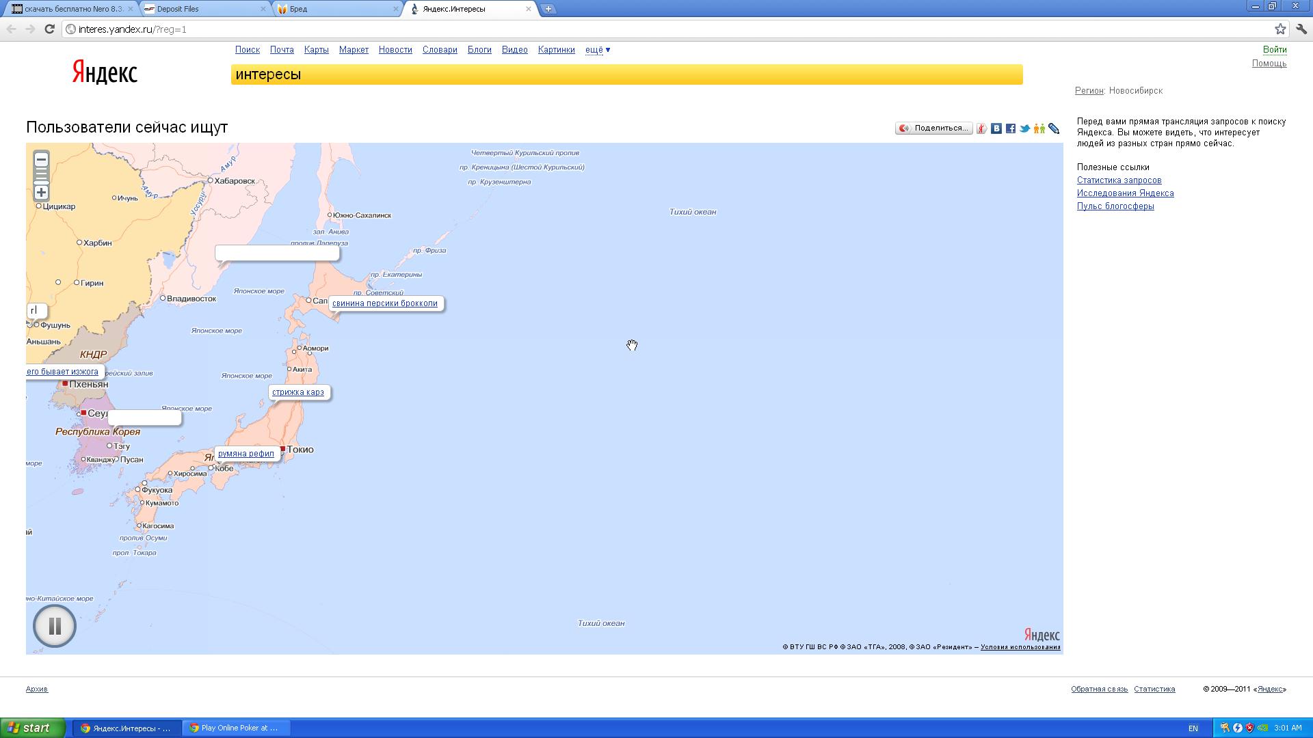Viewport: 1313px width, 738px height.
Task: Open Маркет link
Action: click(354, 50)
